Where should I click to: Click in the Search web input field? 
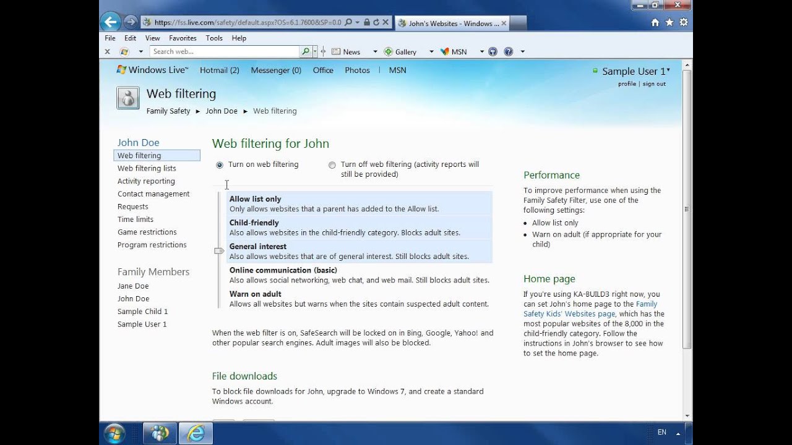point(225,52)
